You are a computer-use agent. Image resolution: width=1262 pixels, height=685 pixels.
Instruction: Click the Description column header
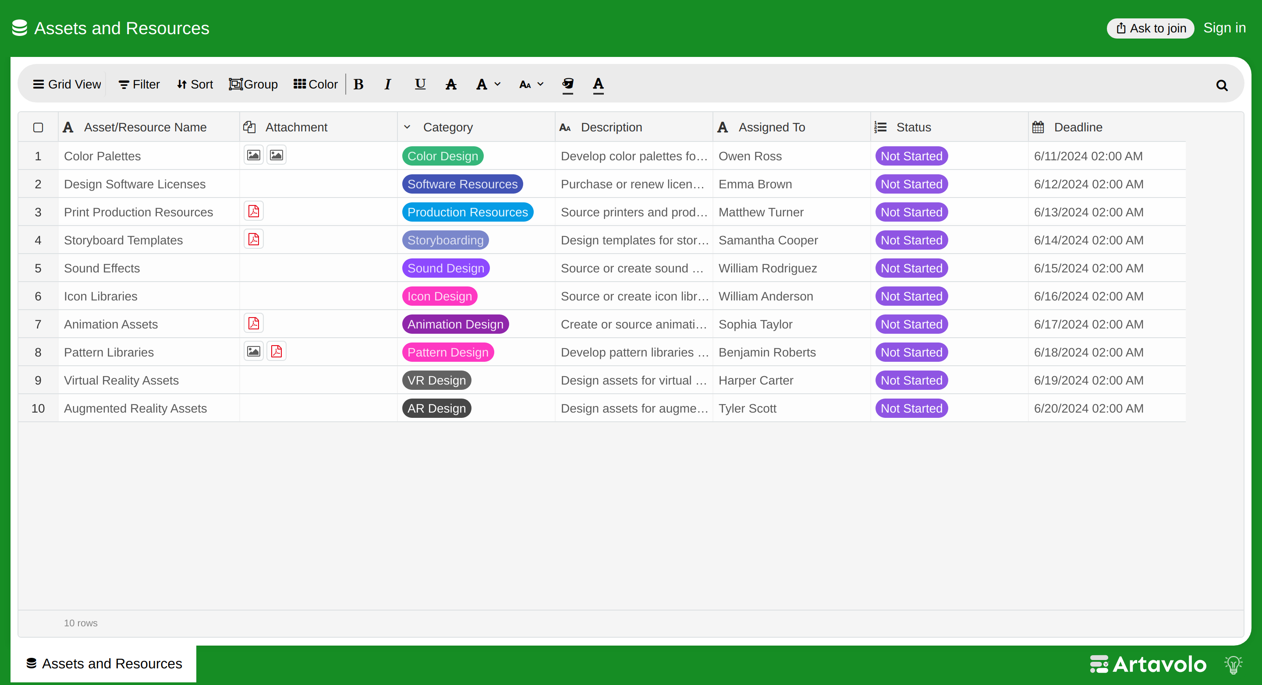point(634,127)
